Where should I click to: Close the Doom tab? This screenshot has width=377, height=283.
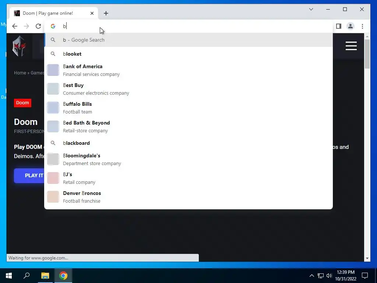click(x=92, y=13)
